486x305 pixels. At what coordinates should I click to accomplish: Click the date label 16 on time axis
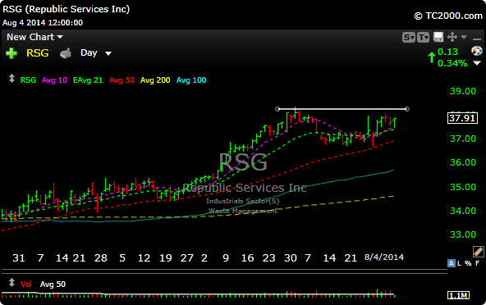[x=247, y=258]
